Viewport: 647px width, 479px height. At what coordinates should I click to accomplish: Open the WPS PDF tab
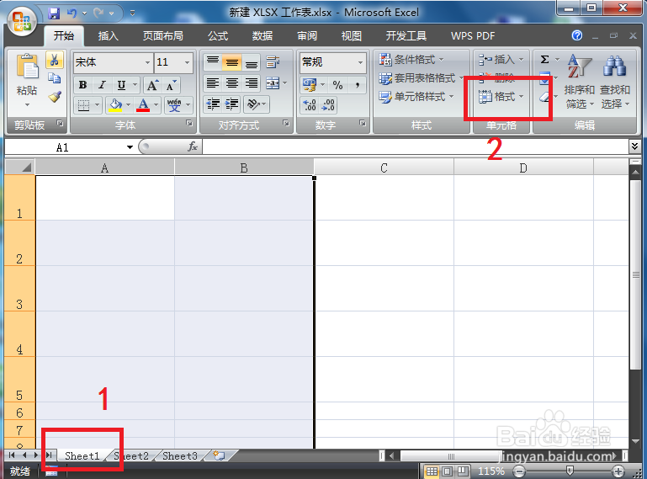point(473,36)
